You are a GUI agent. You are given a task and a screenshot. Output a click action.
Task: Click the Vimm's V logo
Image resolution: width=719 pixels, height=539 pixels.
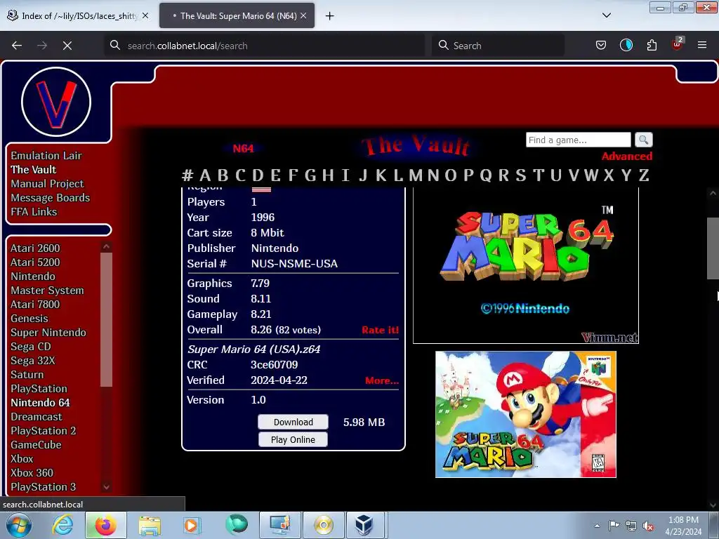coord(56,102)
